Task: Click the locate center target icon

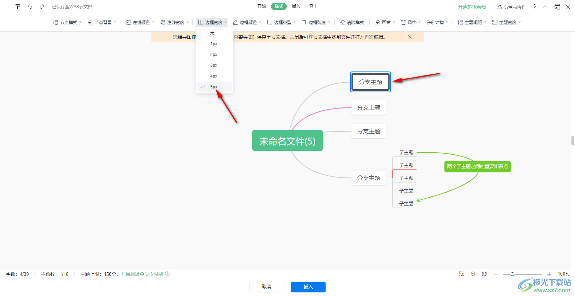Action: coord(473,274)
